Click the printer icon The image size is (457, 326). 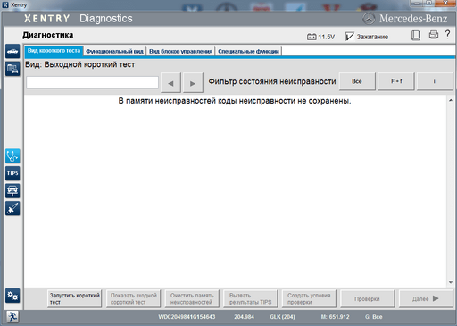click(434, 35)
